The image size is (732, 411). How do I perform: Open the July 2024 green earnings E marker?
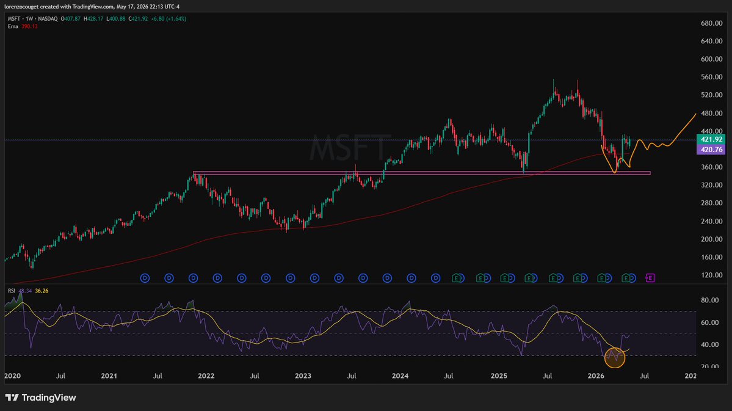pos(455,278)
